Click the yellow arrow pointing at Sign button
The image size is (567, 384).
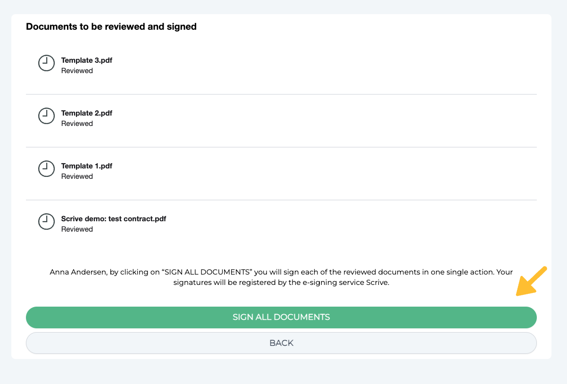tap(531, 282)
